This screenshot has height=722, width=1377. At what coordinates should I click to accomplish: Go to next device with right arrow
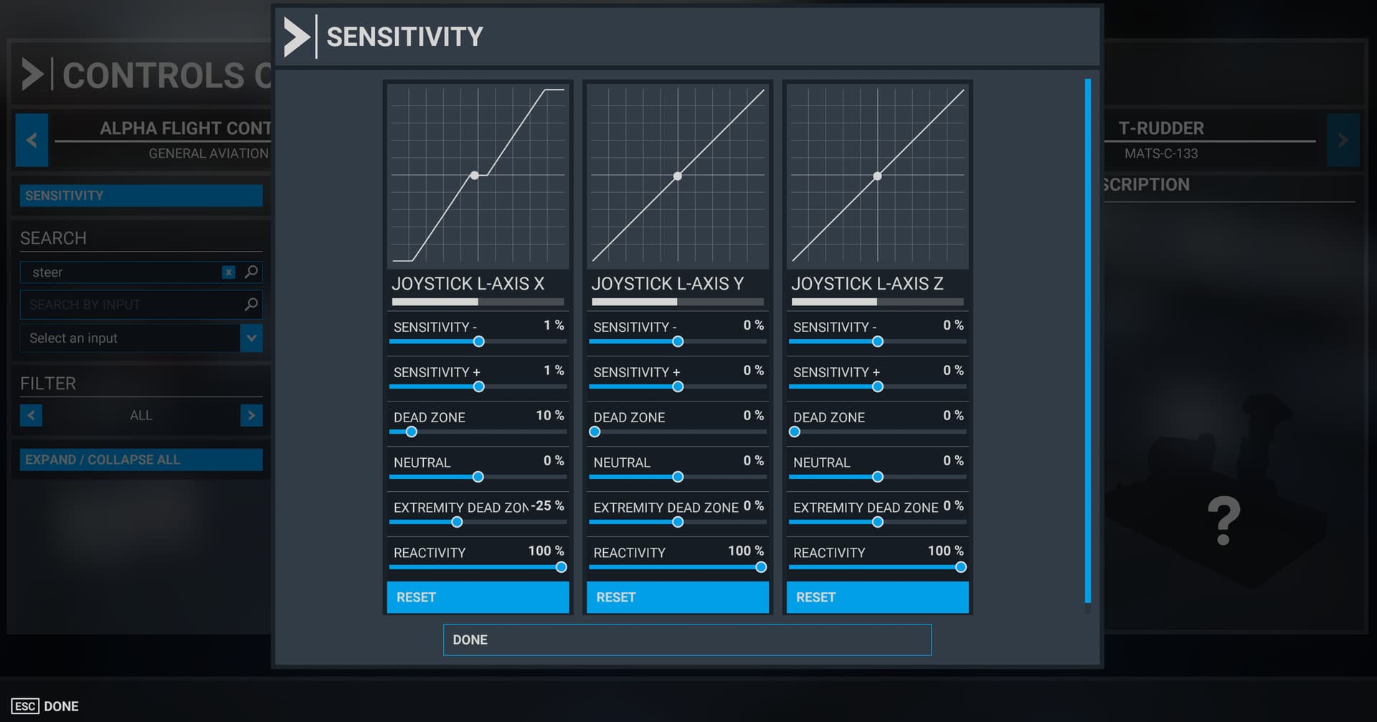(x=1343, y=140)
